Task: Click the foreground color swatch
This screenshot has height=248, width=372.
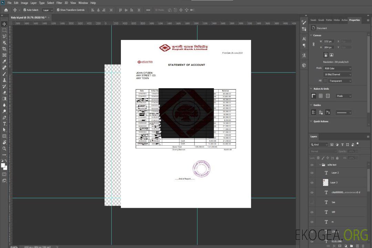Action: coord(3,166)
